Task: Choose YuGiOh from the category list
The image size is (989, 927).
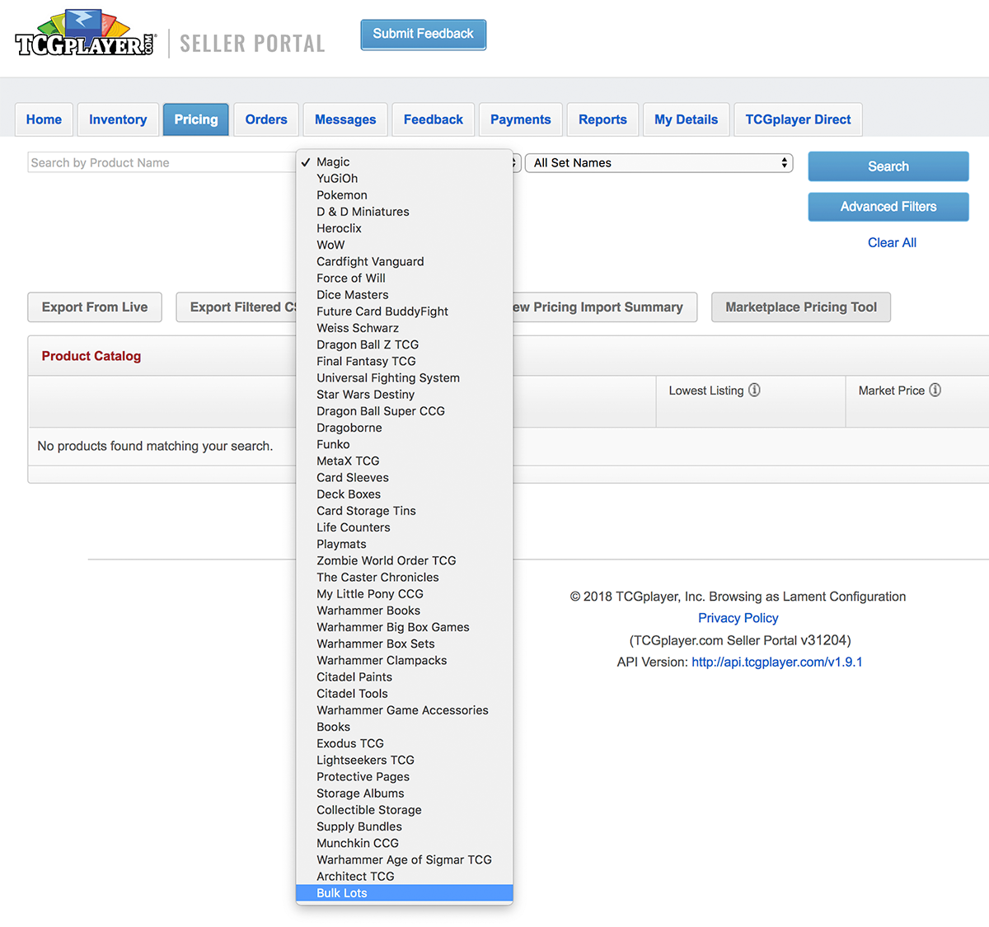Action: click(405, 179)
